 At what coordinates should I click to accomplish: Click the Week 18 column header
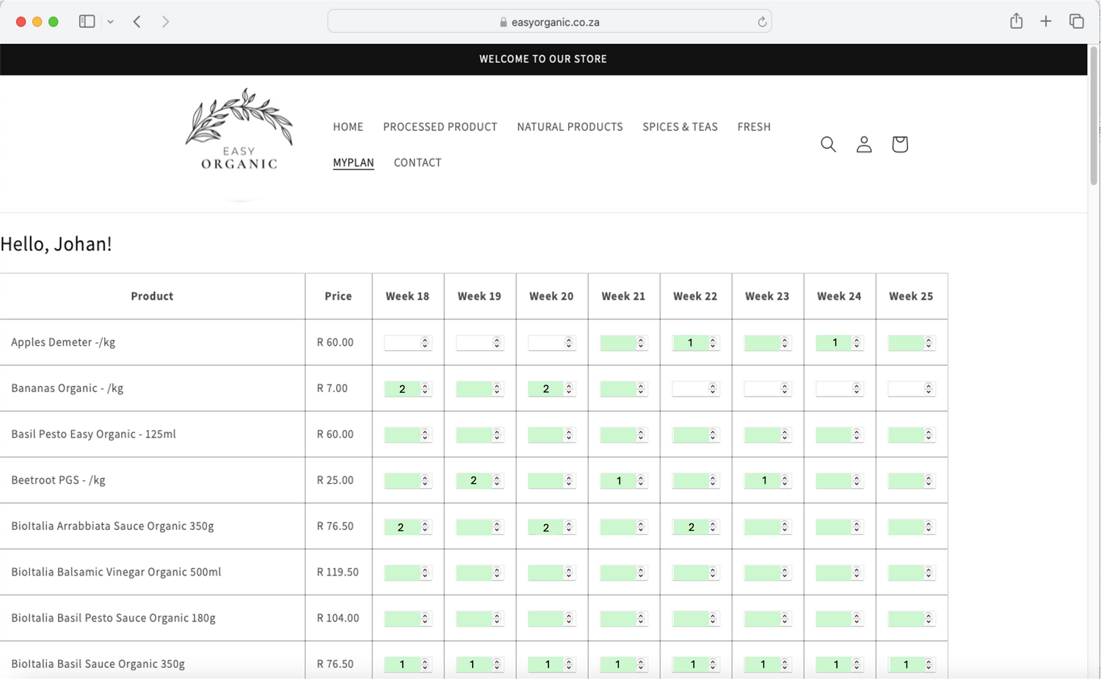pos(407,297)
